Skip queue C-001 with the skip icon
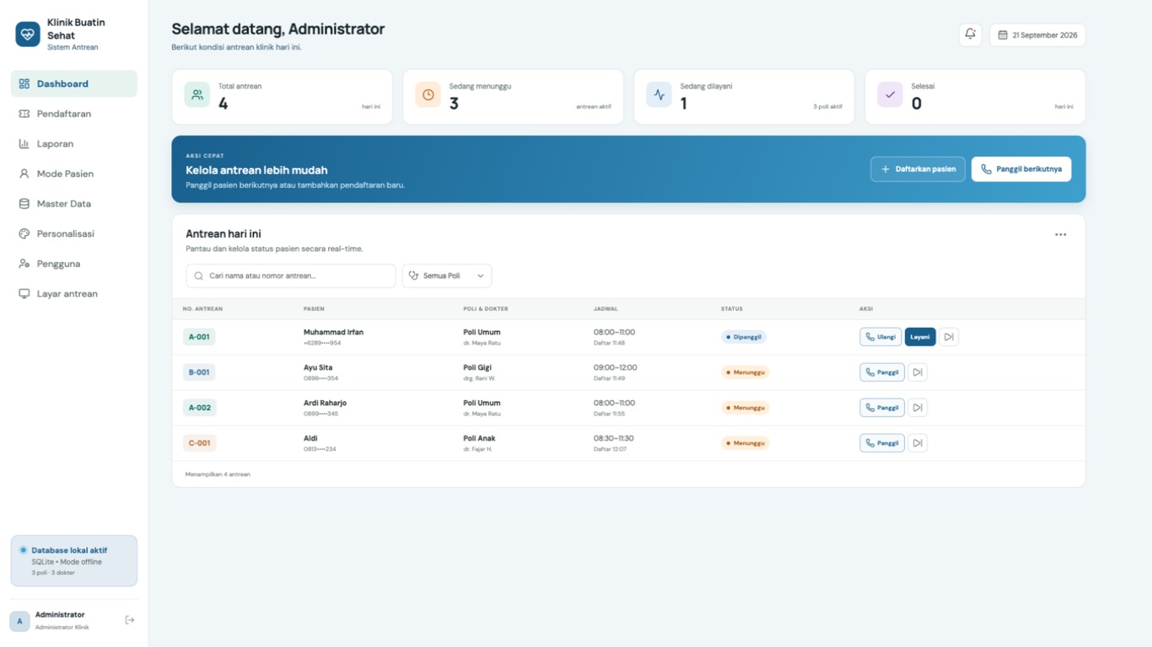1152x647 pixels. [x=918, y=443]
